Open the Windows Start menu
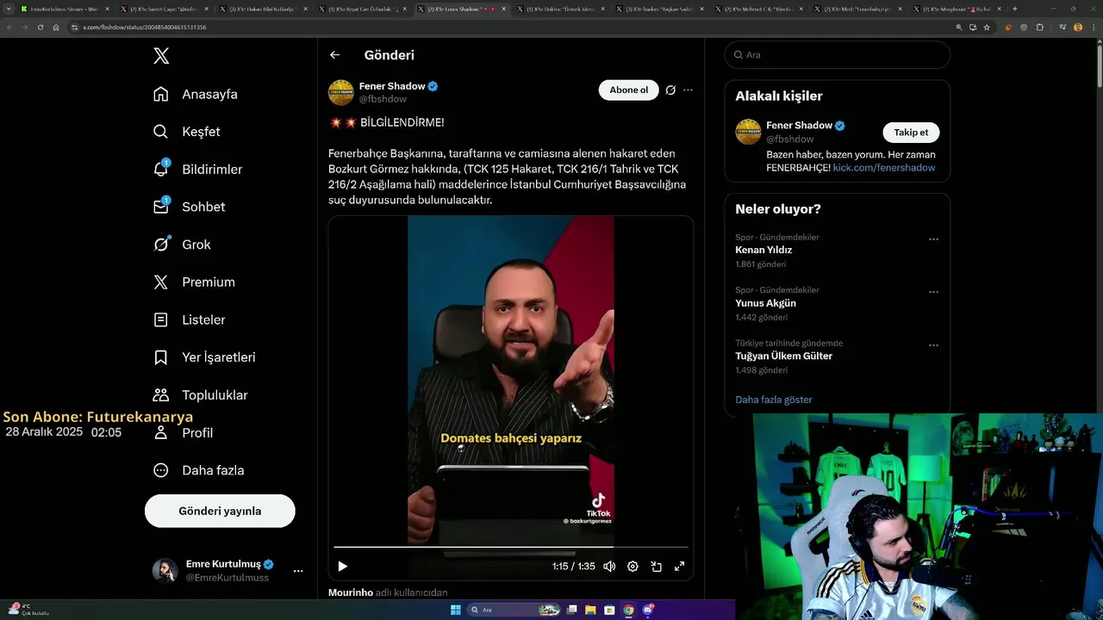The image size is (1103, 620). coord(456,610)
